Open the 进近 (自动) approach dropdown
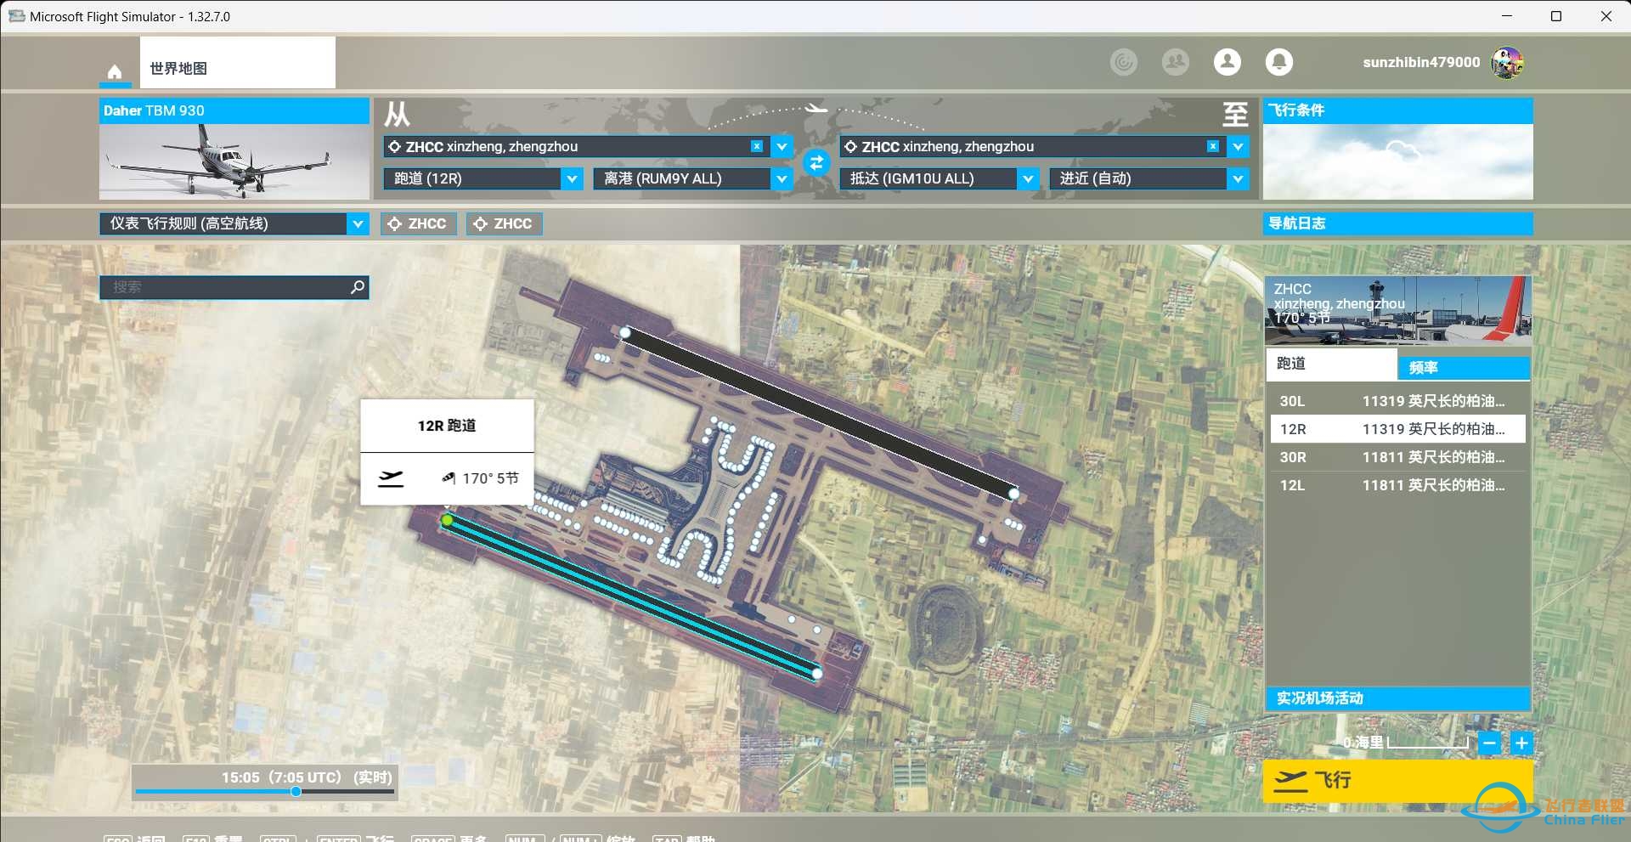 [1149, 178]
